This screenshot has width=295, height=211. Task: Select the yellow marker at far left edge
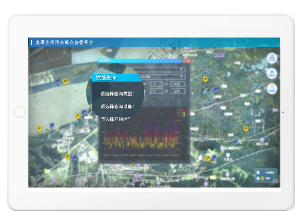(39, 129)
